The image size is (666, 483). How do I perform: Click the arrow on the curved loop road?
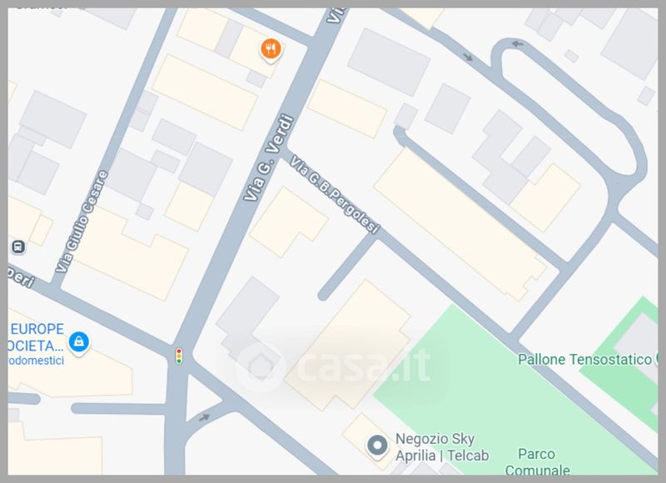517,44
